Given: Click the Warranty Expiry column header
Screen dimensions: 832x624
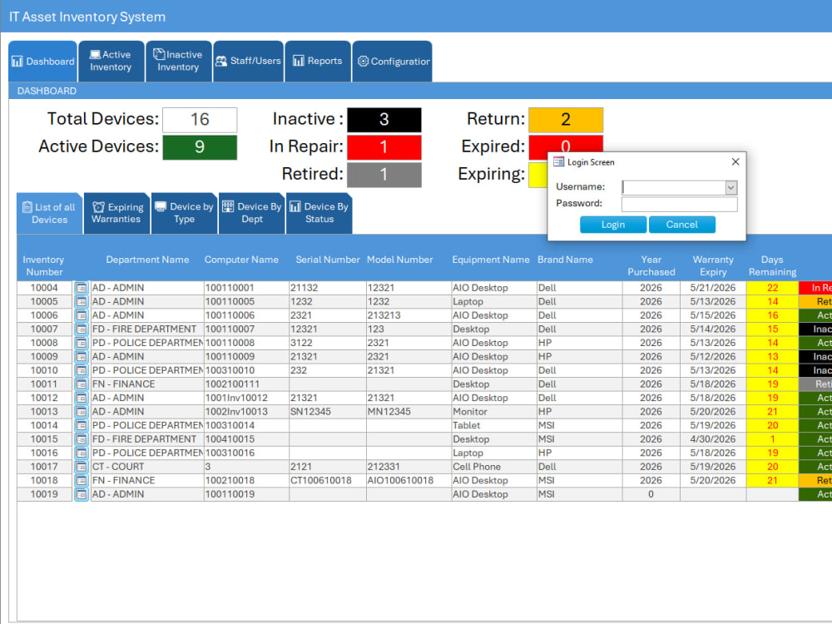Looking at the screenshot, I should (x=713, y=266).
